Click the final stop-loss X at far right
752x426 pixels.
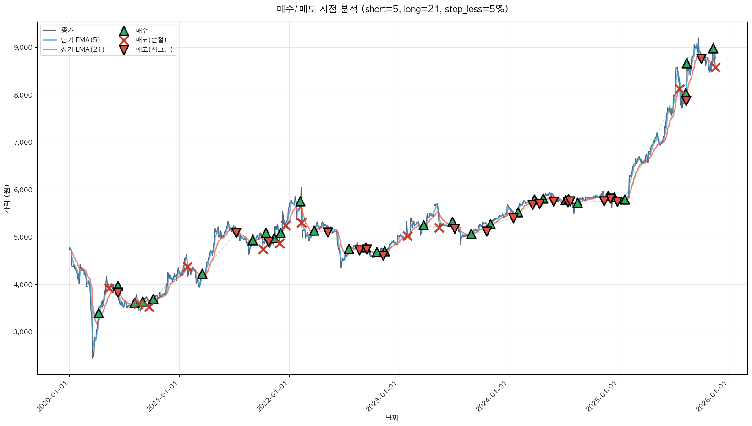(x=715, y=67)
